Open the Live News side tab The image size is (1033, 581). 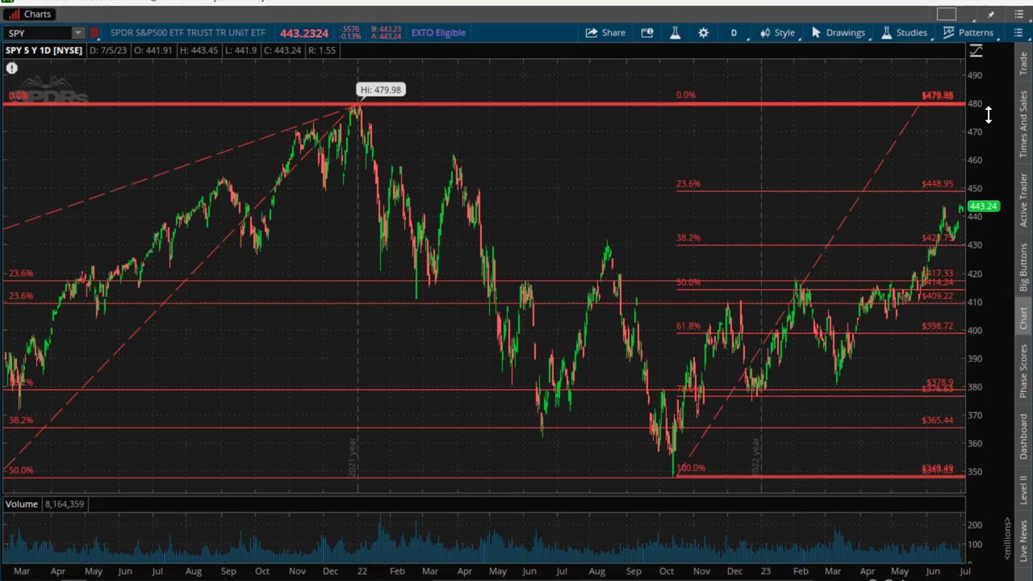coord(1023,542)
